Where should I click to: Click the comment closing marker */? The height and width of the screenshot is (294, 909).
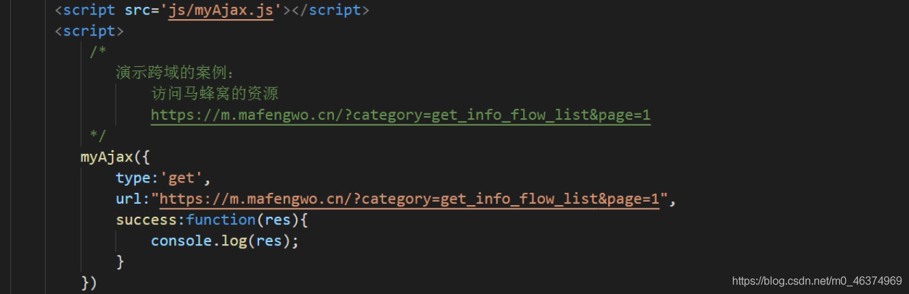coord(97,135)
